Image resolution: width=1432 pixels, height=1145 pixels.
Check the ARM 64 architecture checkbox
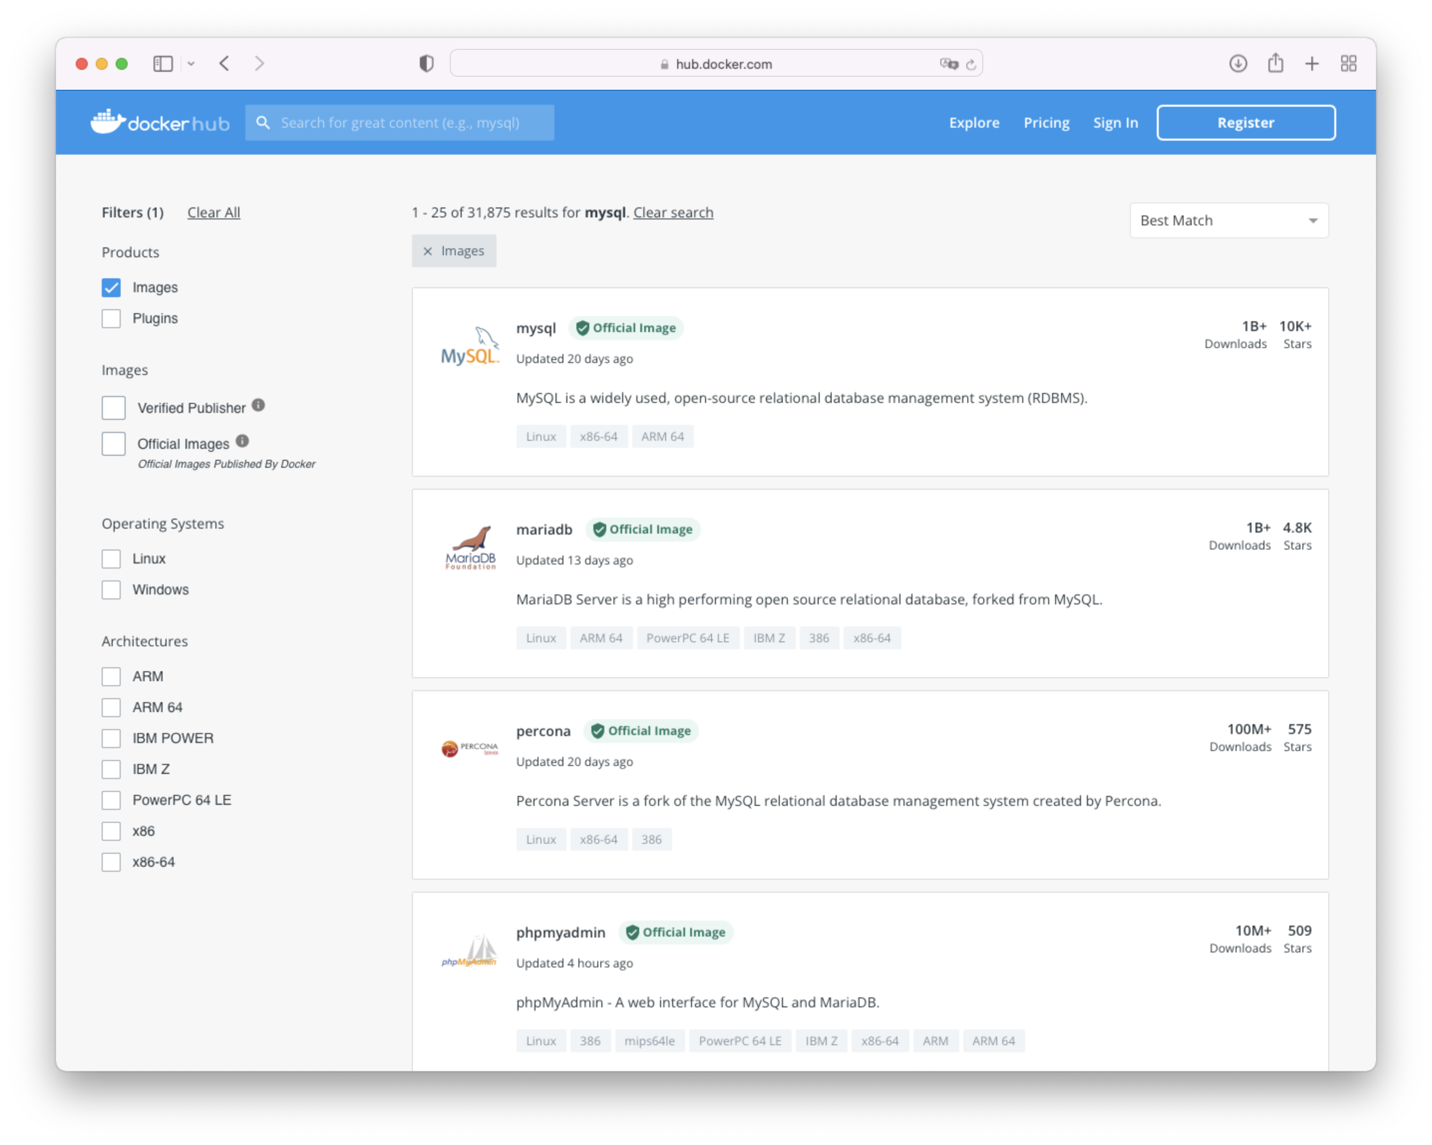pos(112,707)
